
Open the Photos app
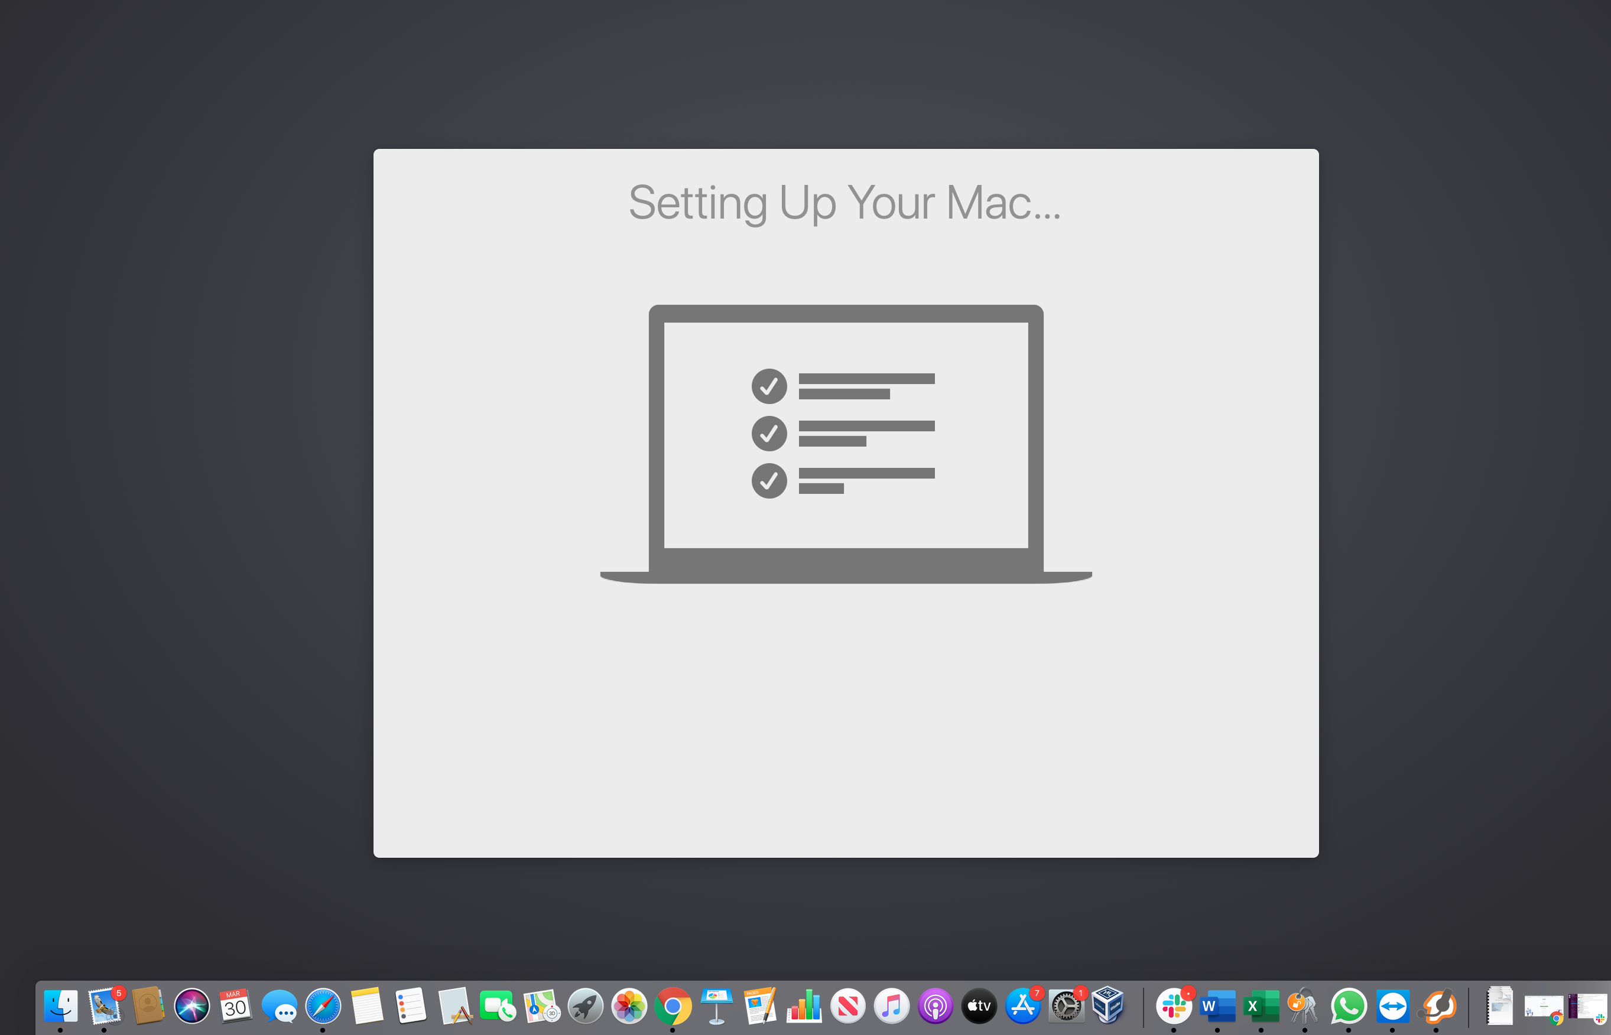pyautogui.click(x=629, y=1006)
